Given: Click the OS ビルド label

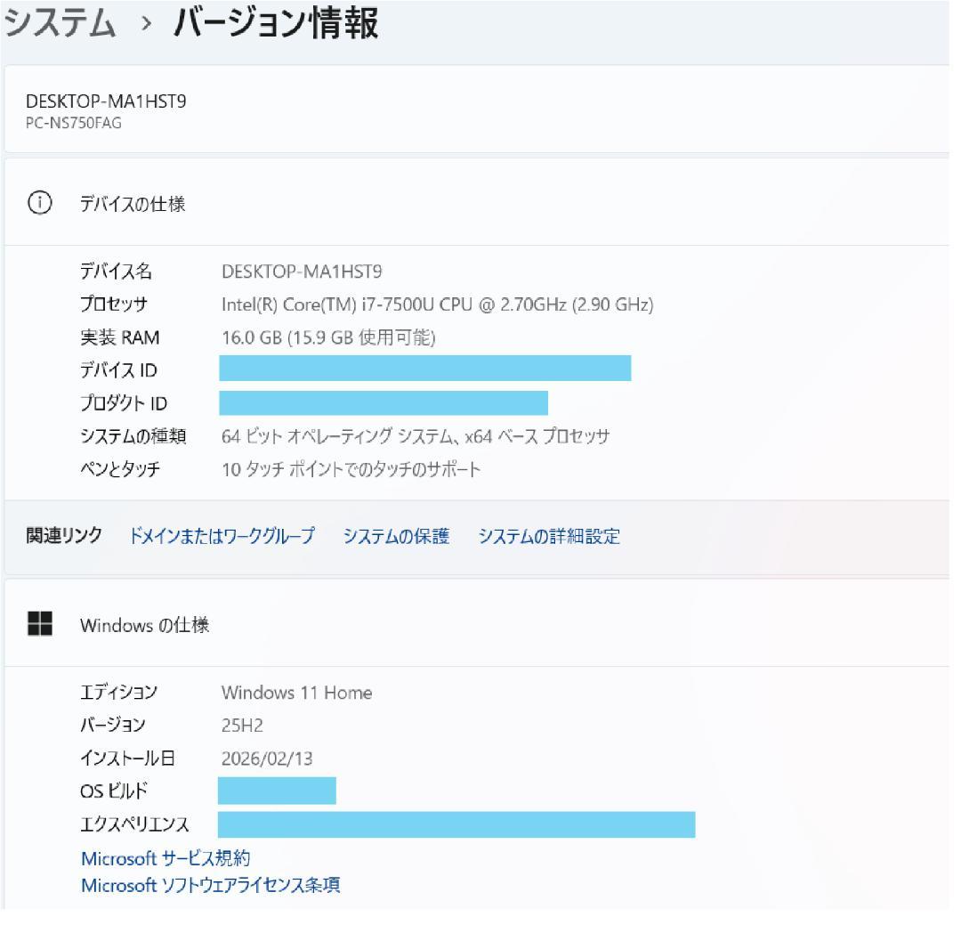Looking at the screenshot, I should [x=114, y=791].
